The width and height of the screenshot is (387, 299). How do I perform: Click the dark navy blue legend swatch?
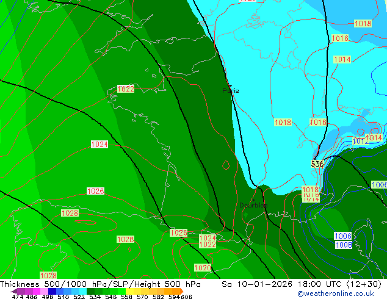pyautogui.click(x=52, y=291)
